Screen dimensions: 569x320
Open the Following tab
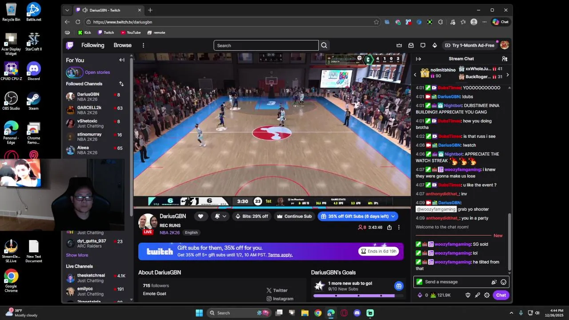(92, 45)
